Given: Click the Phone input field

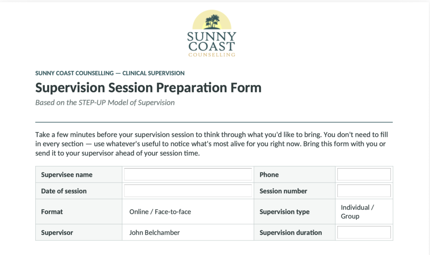Looking at the screenshot, I should point(364,174).
